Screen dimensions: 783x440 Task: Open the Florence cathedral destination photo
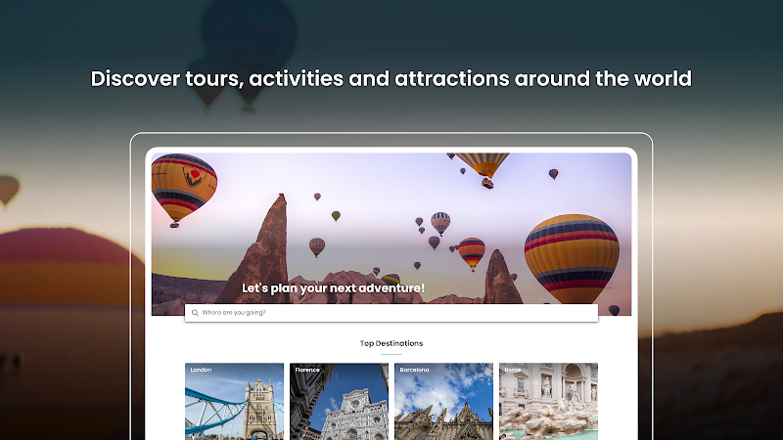point(339,402)
